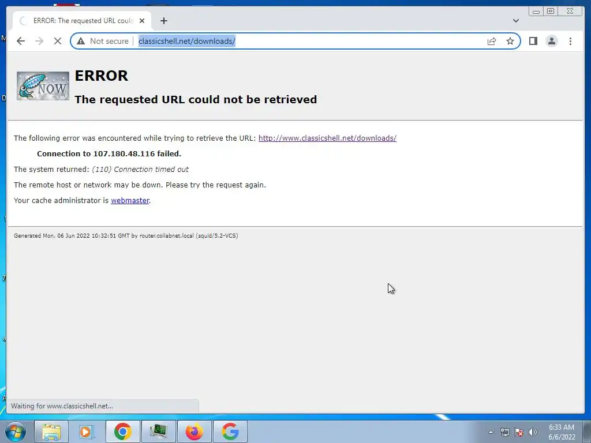Share this page from address bar
Viewport: 591px width, 443px height.
(x=492, y=41)
